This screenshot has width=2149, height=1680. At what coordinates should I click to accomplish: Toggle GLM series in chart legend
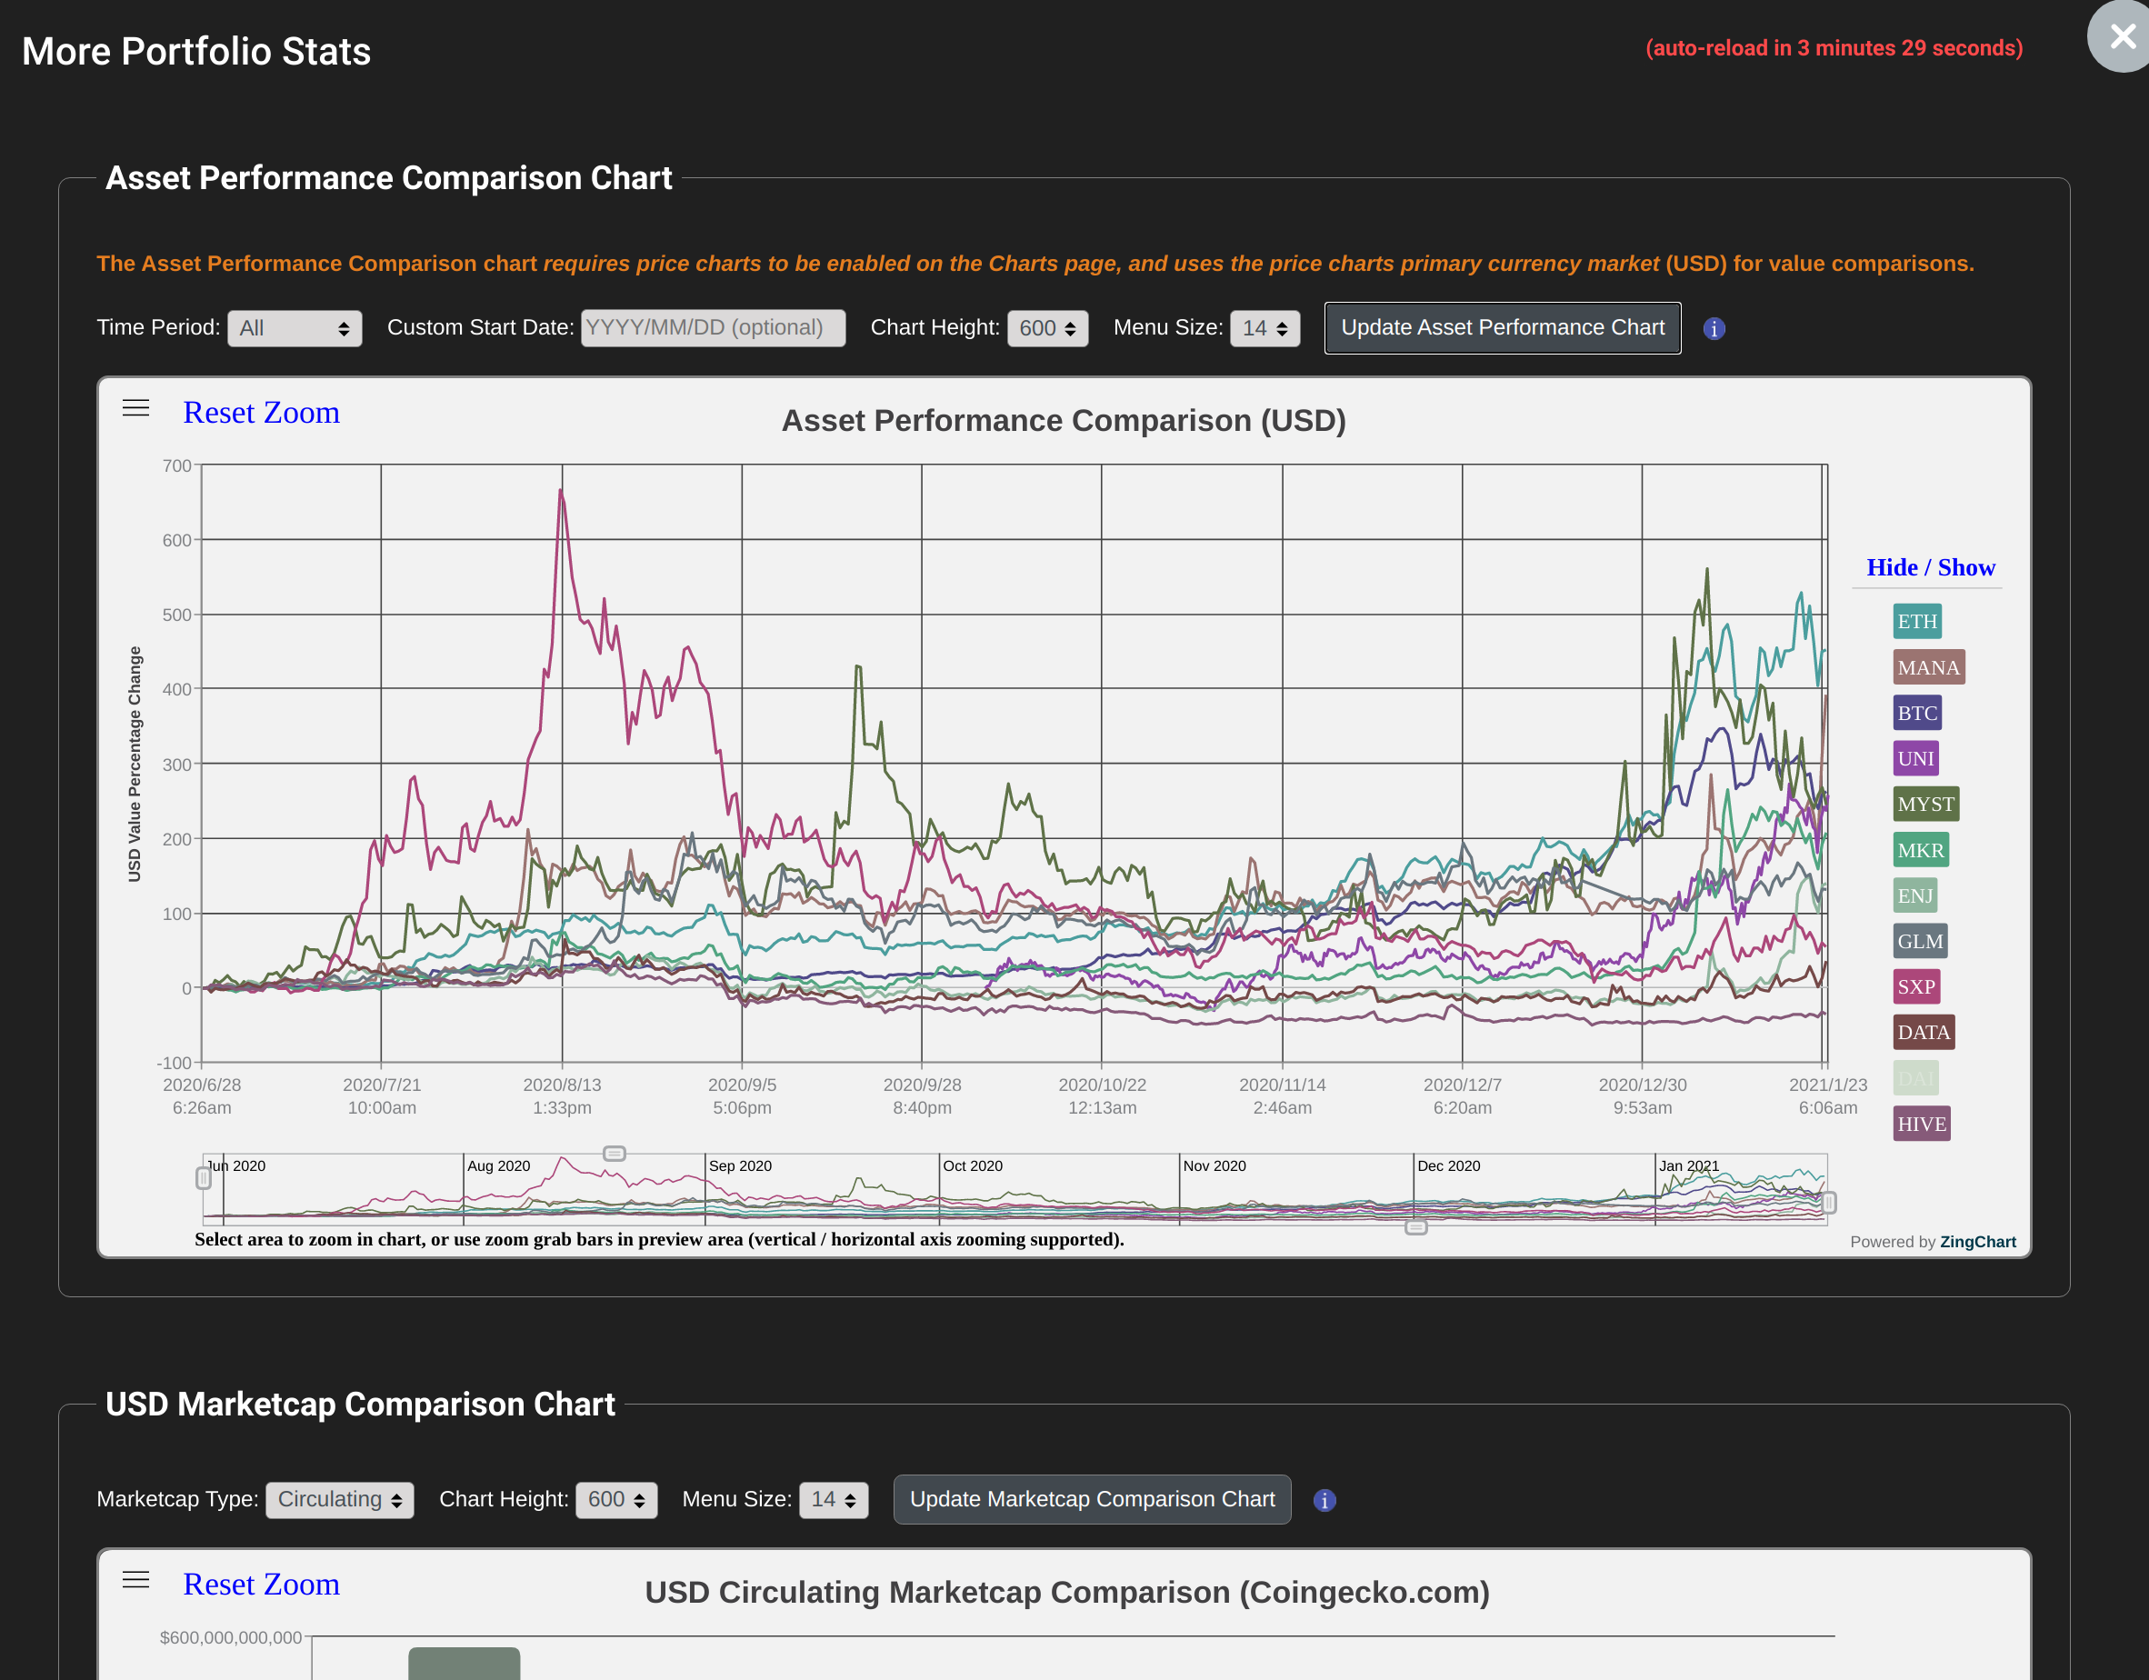1920,941
